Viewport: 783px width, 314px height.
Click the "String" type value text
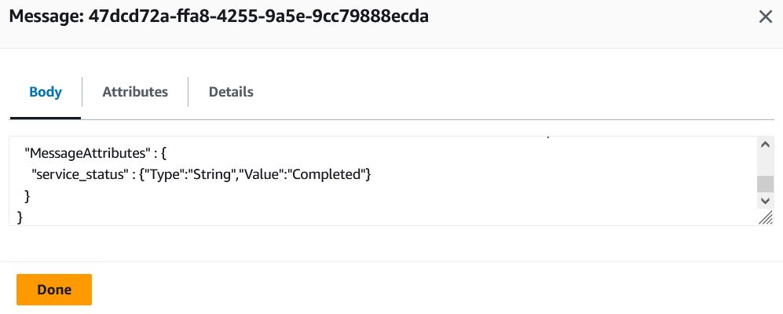click(x=210, y=175)
